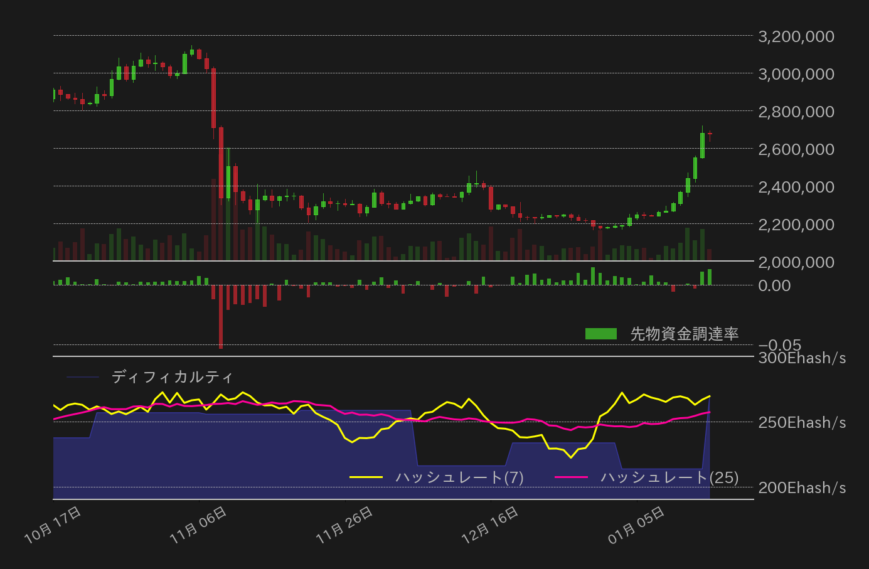Click the 3,200,000 price axis label
869x569 pixels.
click(x=796, y=36)
